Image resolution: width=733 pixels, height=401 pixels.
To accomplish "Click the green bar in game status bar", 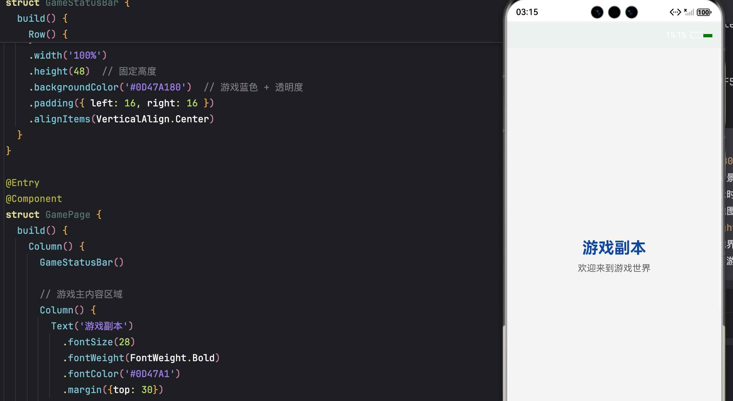I will pyautogui.click(x=708, y=35).
